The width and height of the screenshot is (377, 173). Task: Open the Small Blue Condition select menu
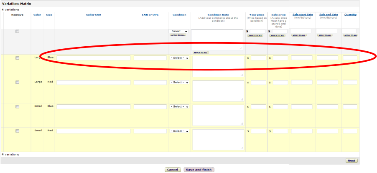tap(180, 107)
